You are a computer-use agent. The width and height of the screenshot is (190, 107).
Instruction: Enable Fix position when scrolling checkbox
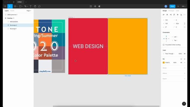164,45
